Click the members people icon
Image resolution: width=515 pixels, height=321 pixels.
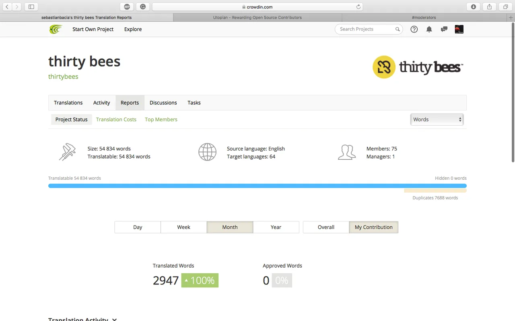coord(347,152)
